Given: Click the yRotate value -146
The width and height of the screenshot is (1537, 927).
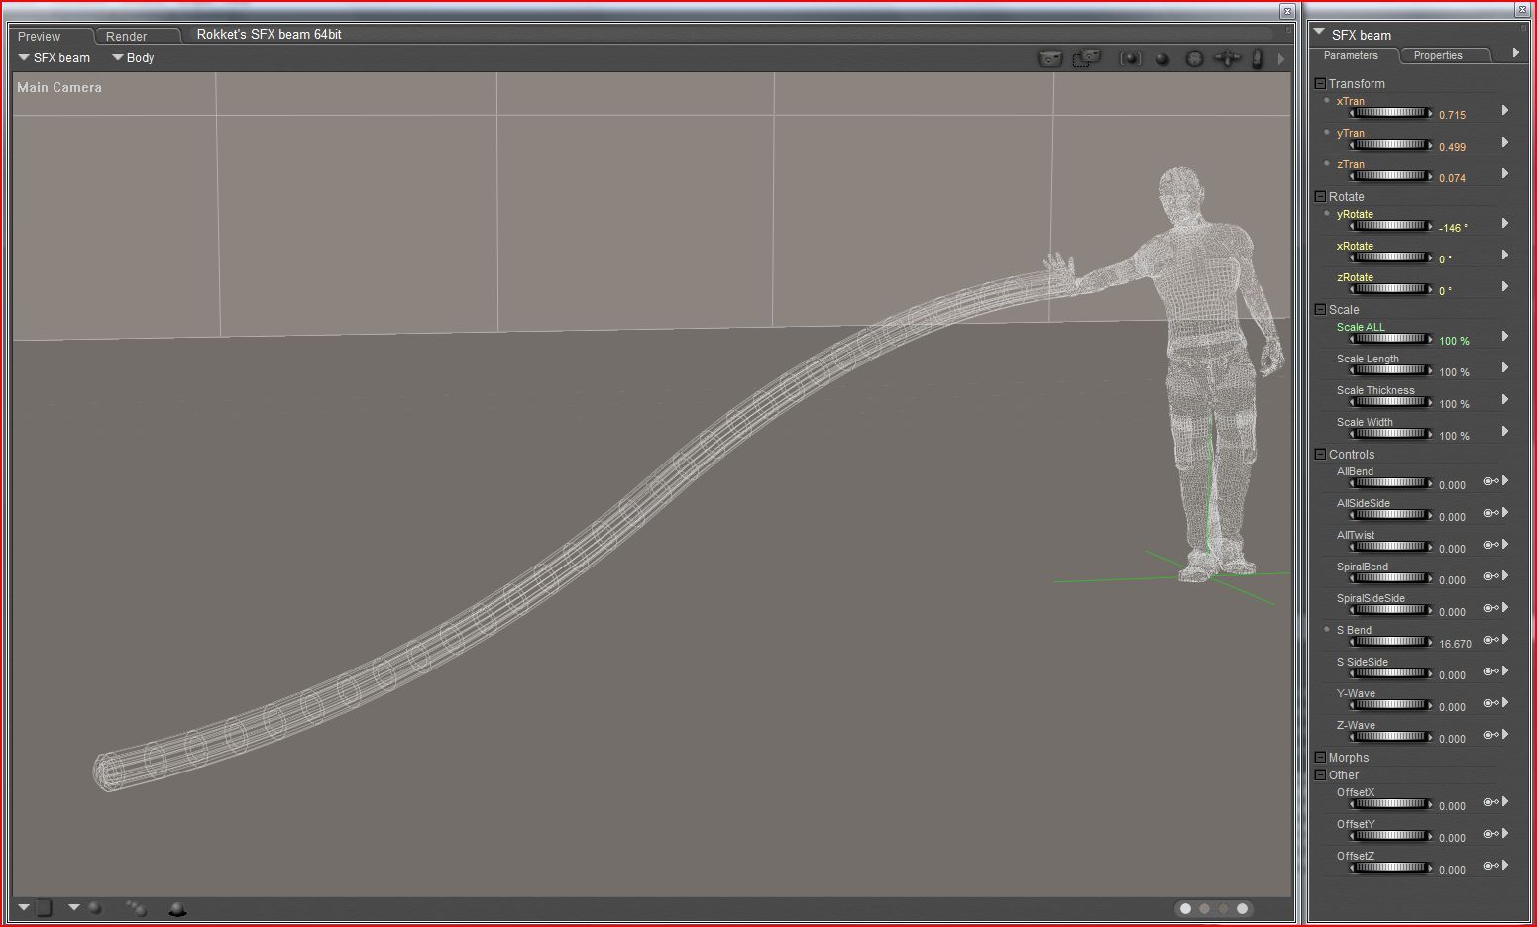Looking at the screenshot, I should tap(1453, 228).
